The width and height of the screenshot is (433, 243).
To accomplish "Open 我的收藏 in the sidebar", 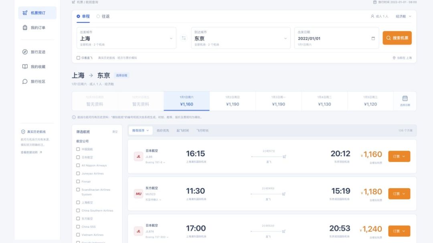I will (x=37, y=67).
